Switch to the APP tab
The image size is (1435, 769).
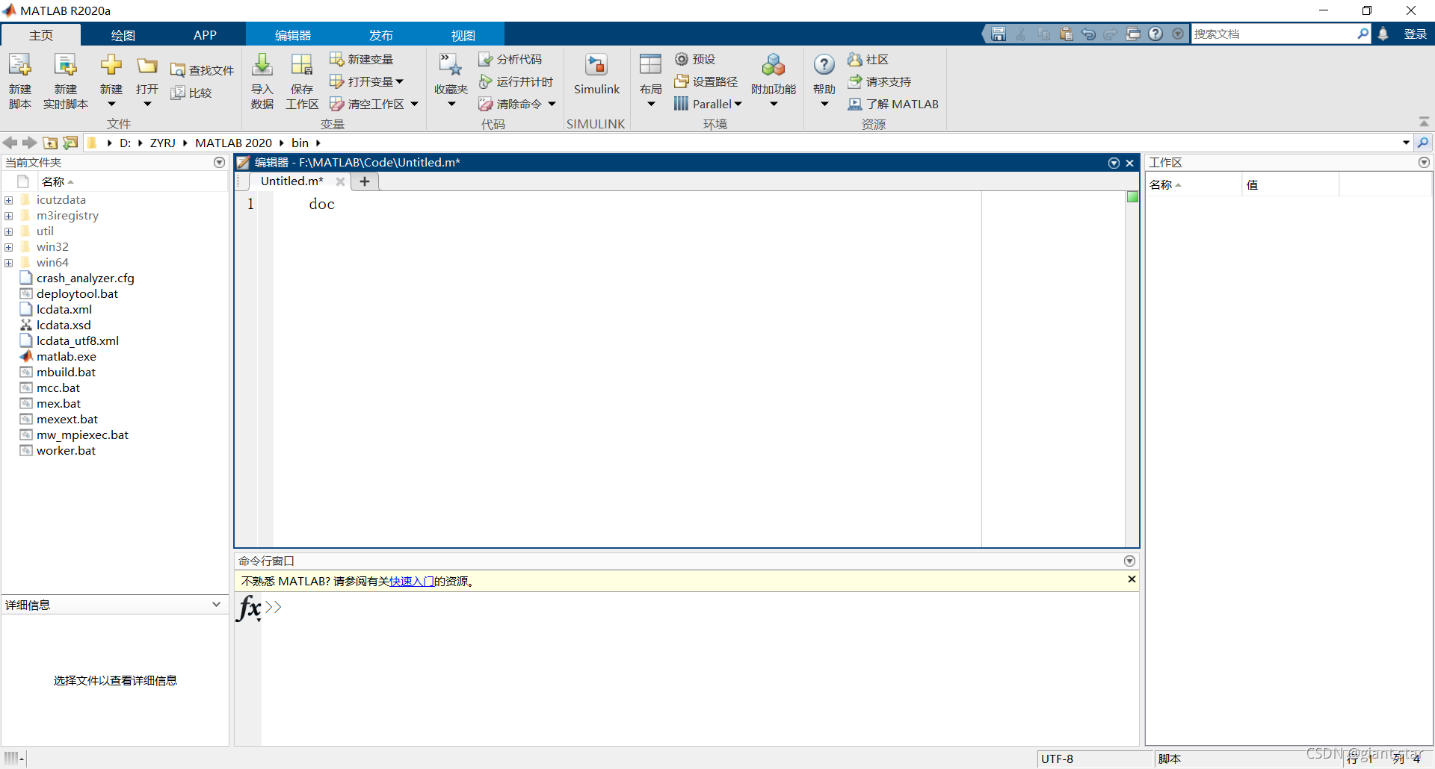205,35
